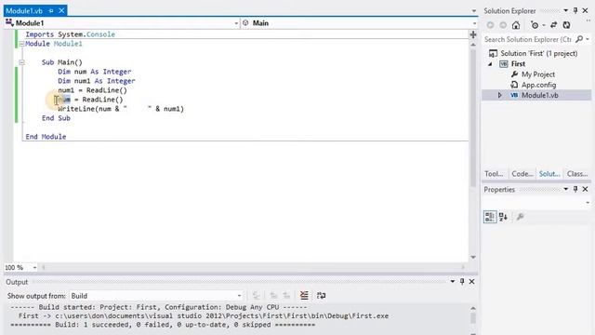Click Go to Previous Message output icon
This screenshot has height=335, width=595.
point(273,296)
